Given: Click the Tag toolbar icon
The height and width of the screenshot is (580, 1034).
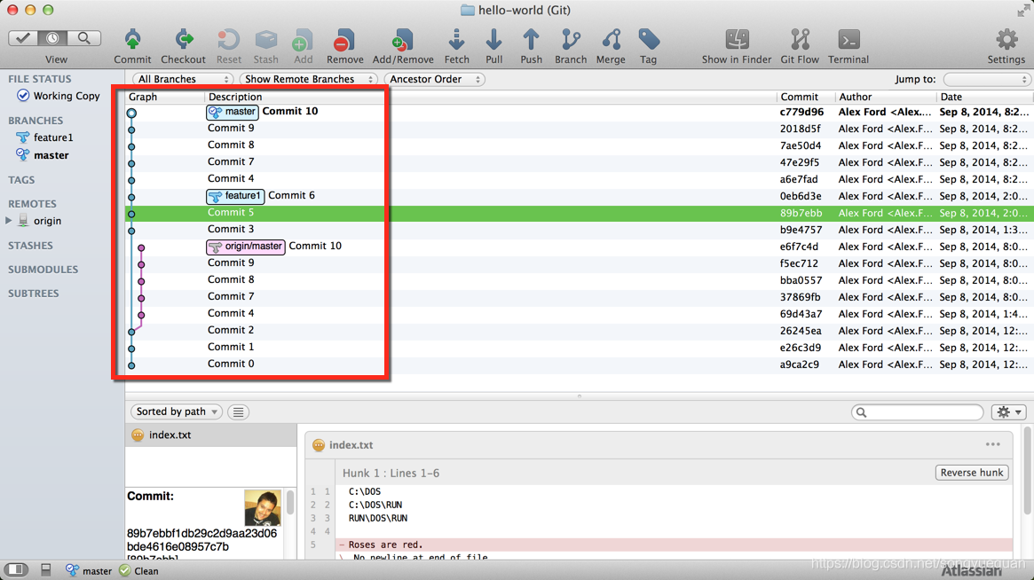Looking at the screenshot, I should [x=648, y=40].
